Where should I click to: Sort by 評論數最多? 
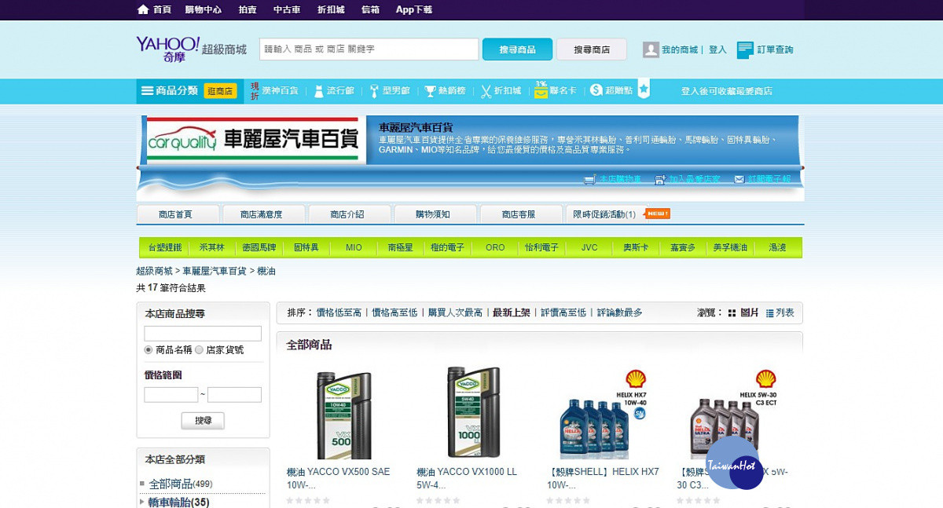click(x=619, y=312)
